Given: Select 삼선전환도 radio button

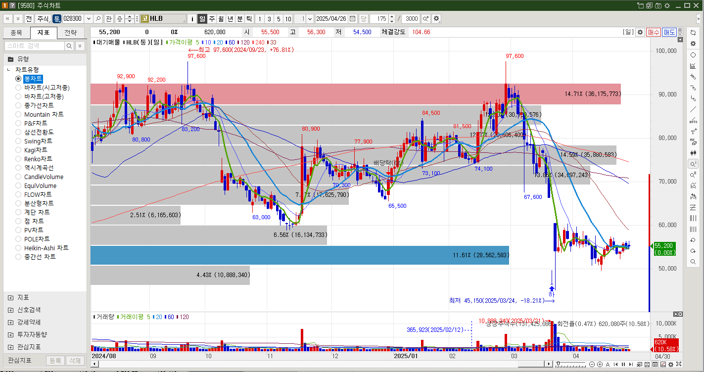Looking at the screenshot, I should pos(18,132).
